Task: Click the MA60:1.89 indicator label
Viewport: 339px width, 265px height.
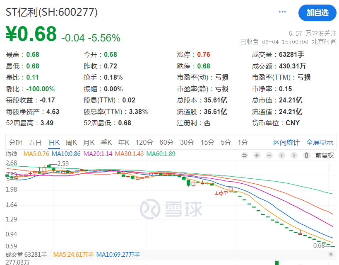Action: (x=161, y=154)
